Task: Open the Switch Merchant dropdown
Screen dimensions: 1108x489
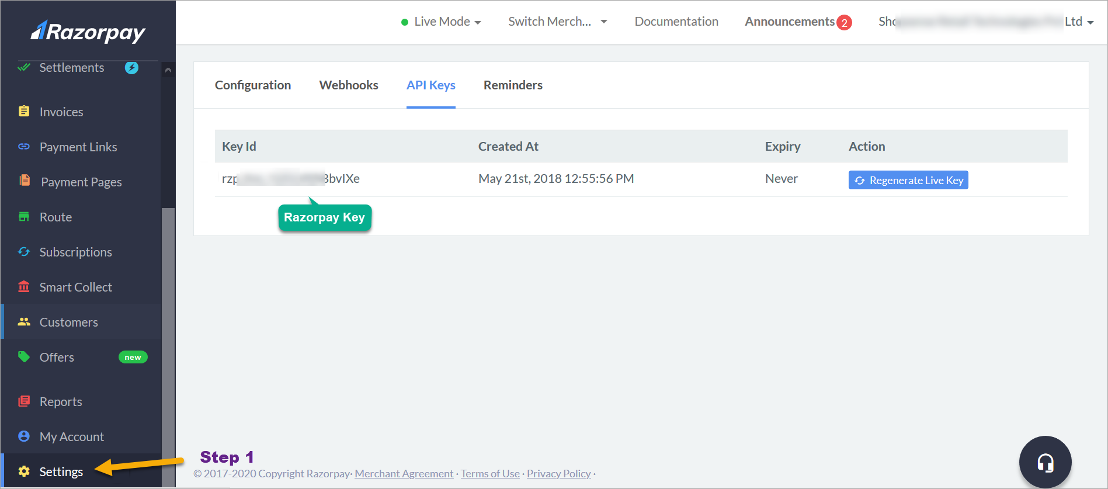Action: [x=558, y=22]
